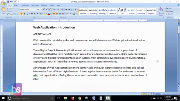Open the Page Layout tab

click(x=25, y=5)
